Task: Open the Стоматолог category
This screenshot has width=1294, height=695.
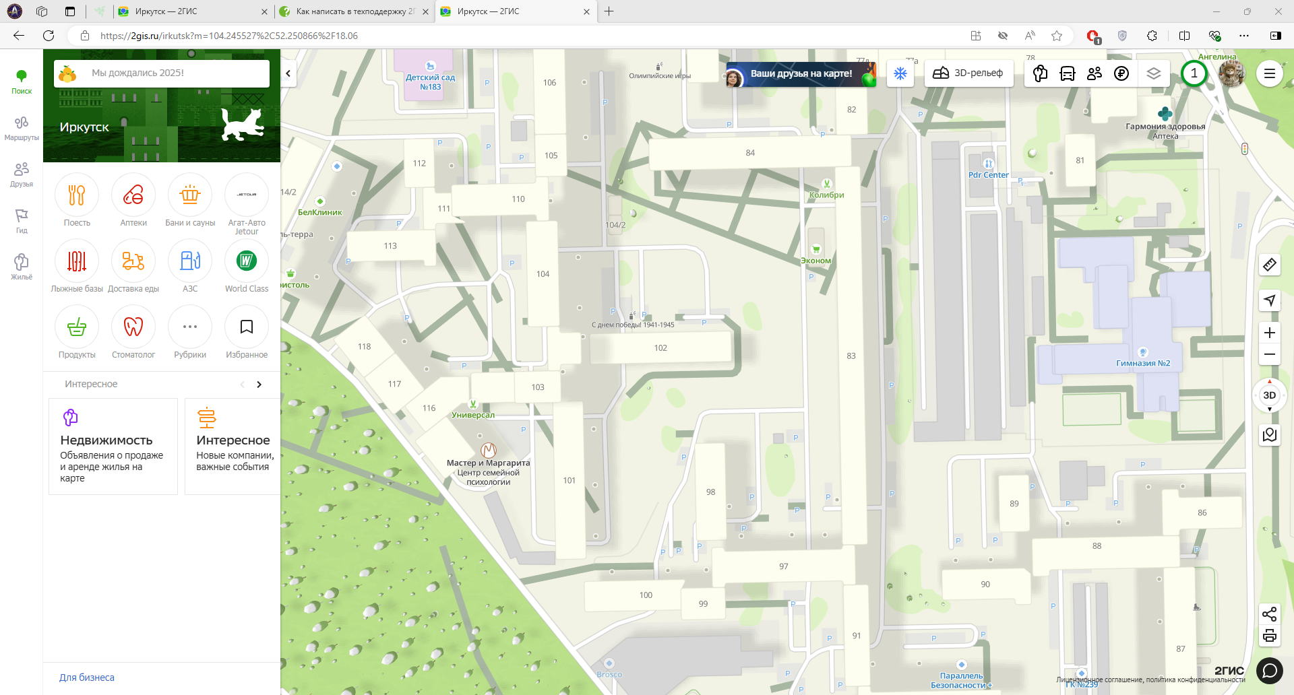Action: [133, 327]
